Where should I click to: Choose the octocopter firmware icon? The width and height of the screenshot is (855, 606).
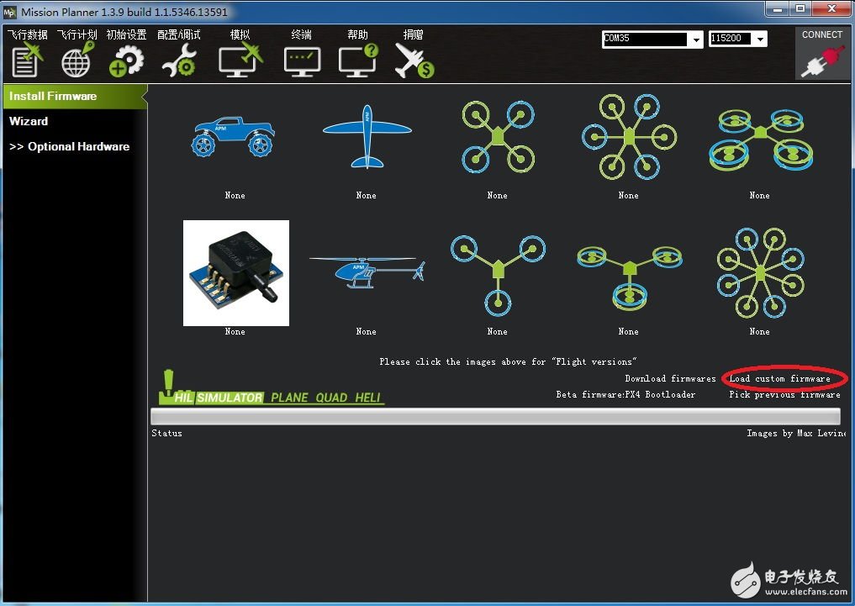pyautogui.click(x=759, y=272)
